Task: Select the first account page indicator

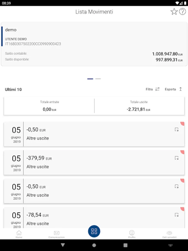Action: [x=90, y=79]
